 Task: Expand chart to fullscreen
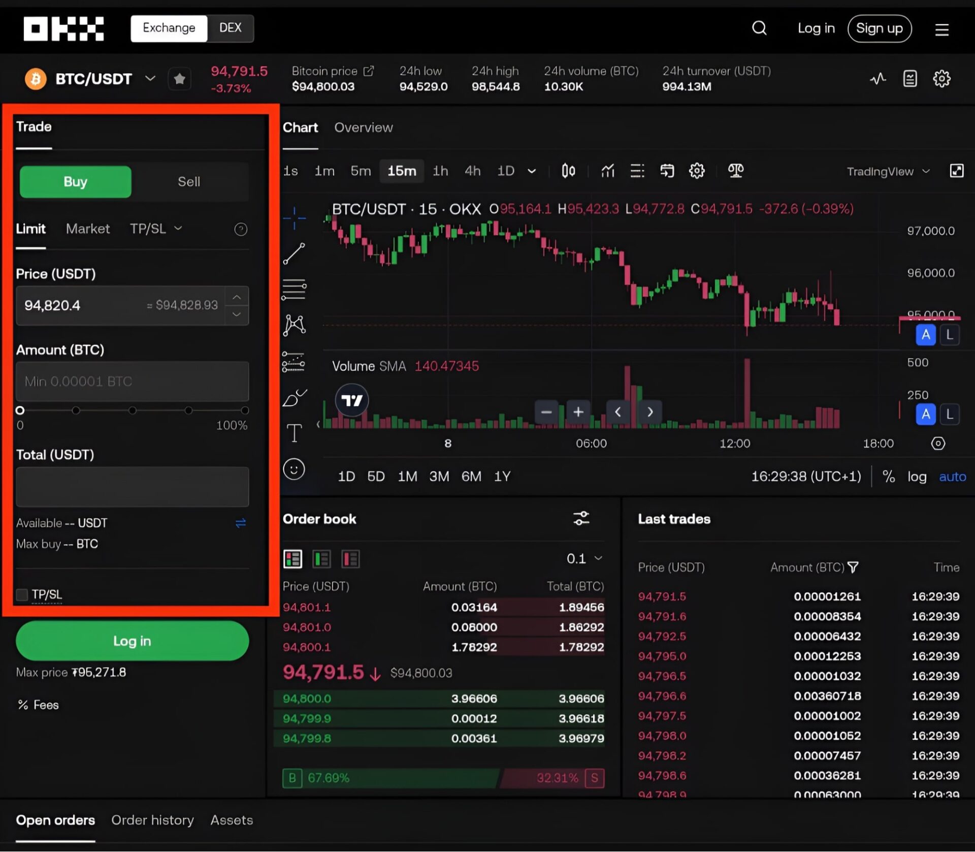tap(956, 171)
